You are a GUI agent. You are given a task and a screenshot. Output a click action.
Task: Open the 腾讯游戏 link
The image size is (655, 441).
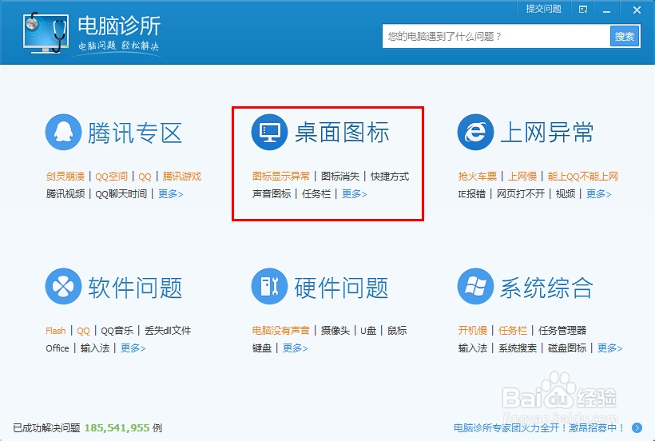point(181,177)
